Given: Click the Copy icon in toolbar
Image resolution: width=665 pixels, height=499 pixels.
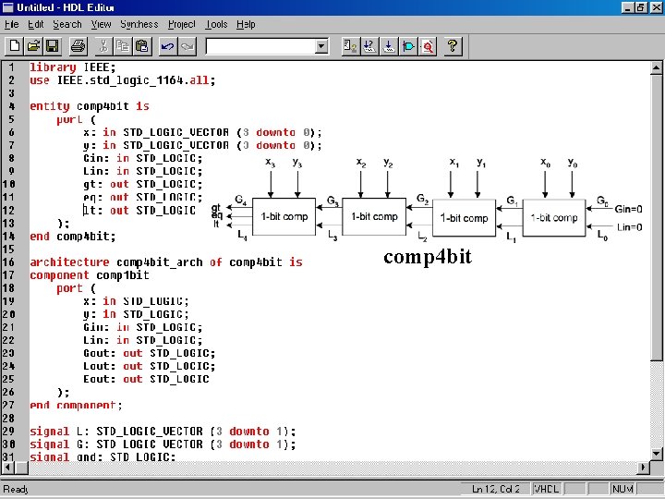Looking at the screenshot, I should (123, 46).
